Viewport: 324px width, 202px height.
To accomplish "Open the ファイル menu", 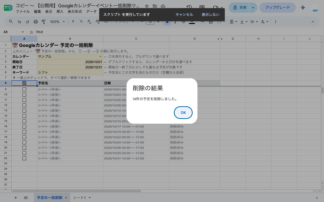I will click(x=23, y=11).
